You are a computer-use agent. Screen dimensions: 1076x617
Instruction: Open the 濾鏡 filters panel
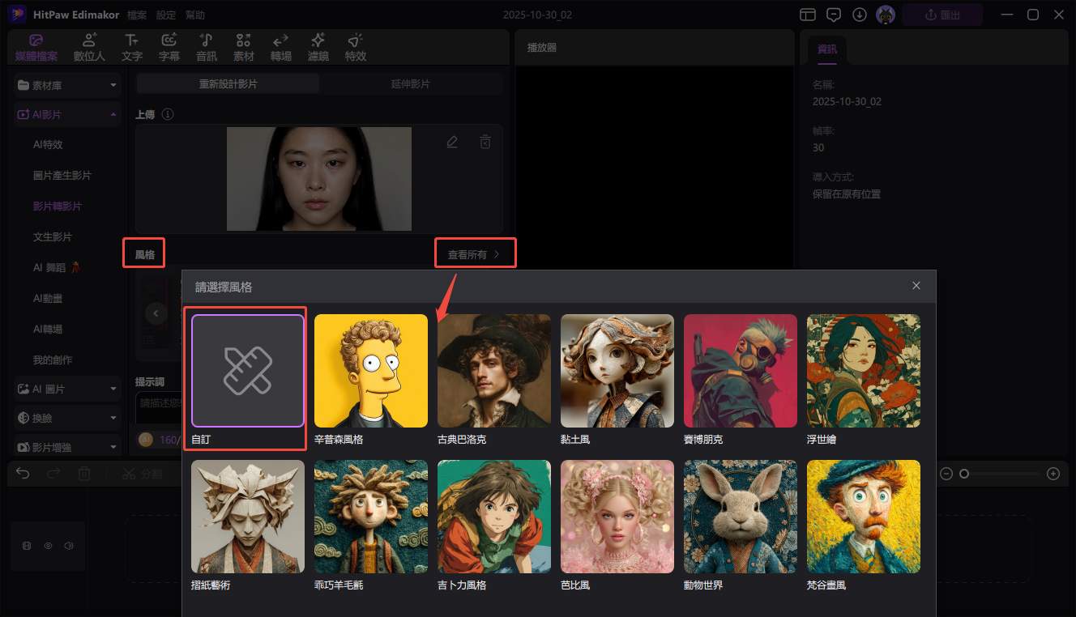(x=318, y=47)
